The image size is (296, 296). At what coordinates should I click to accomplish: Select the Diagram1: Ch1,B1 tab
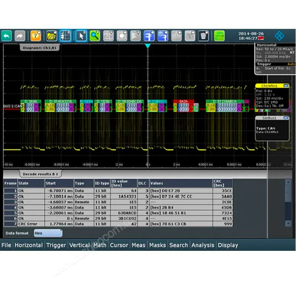40,48
